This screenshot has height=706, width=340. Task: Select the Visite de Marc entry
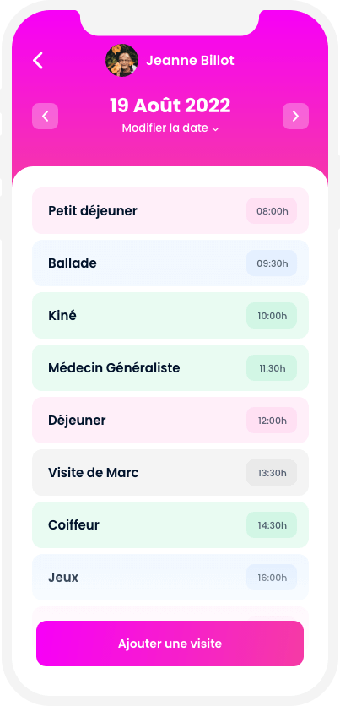pyautogui.click(x=170, y=472)
